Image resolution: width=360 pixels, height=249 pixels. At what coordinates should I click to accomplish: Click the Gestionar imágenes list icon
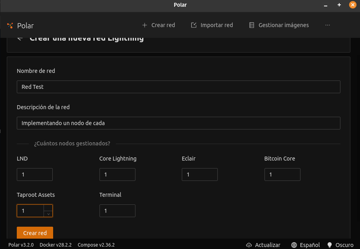click(252, 25)
